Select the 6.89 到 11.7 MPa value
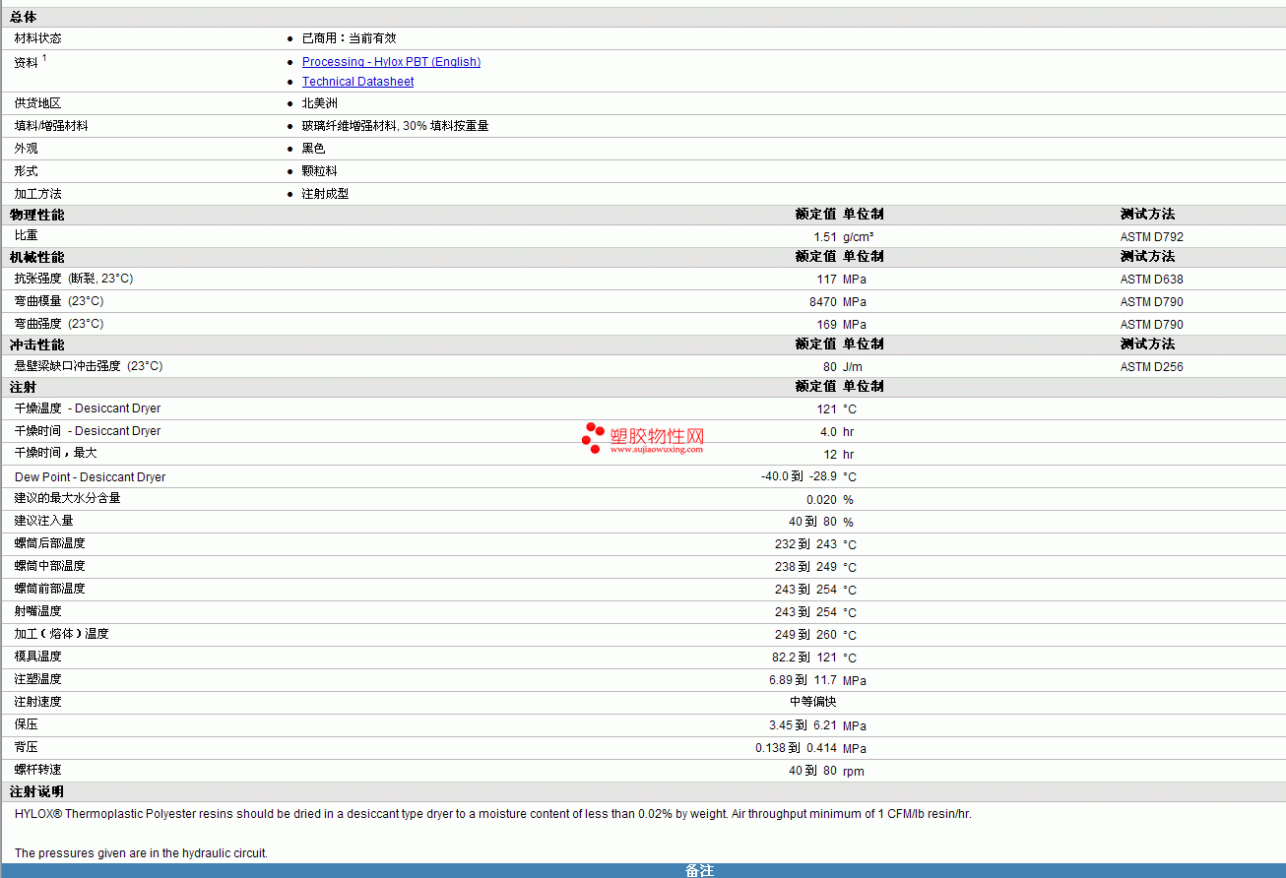 (803, 681)
